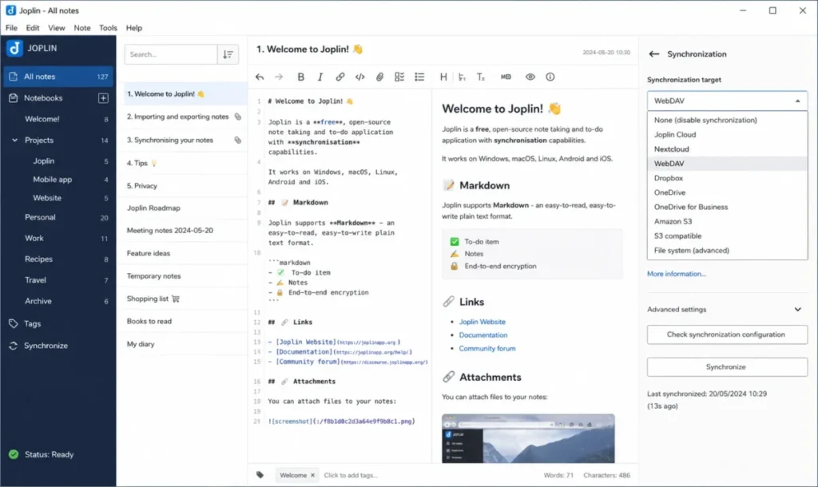Click the screenshot thumbnail in preview
The image size is (818, 487).
pos(528,438)
